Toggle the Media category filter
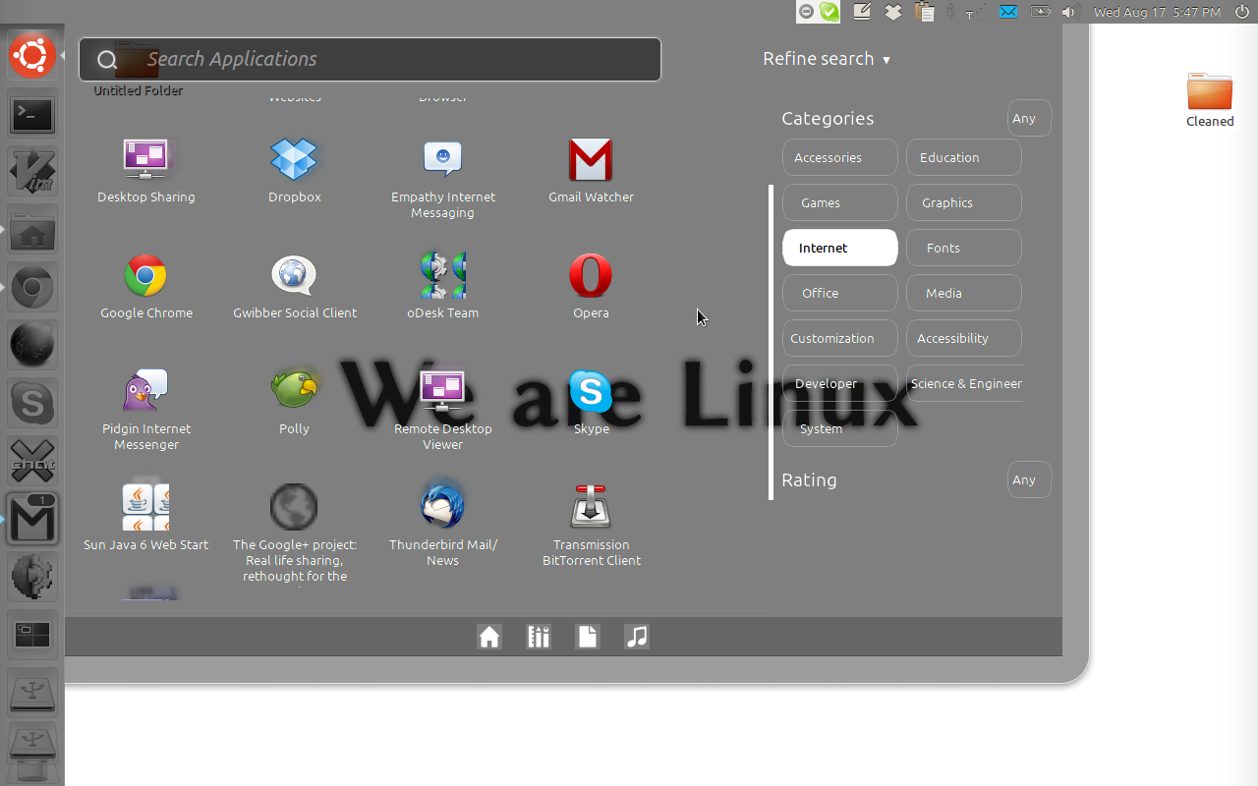Screen dimensions: 1258x786 [x=964, y=293]
